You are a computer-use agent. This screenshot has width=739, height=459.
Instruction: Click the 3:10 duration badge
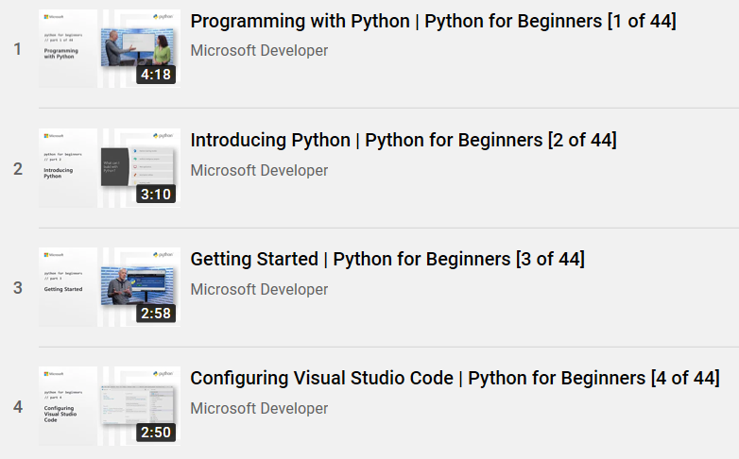[x=156, y=195]
